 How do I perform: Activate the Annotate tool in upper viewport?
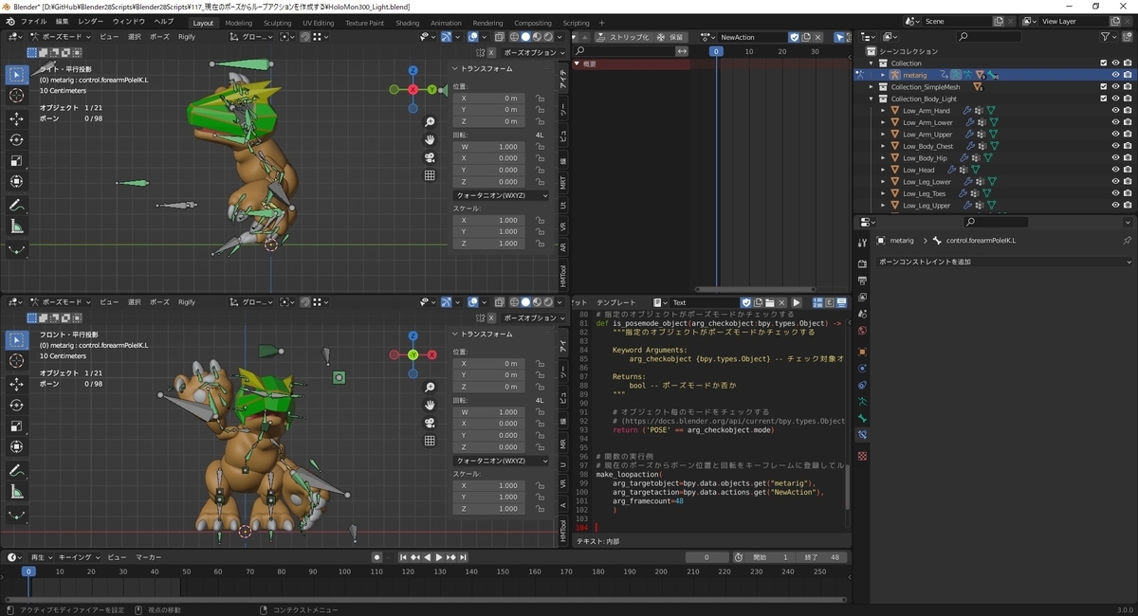[x=17, y=205]
